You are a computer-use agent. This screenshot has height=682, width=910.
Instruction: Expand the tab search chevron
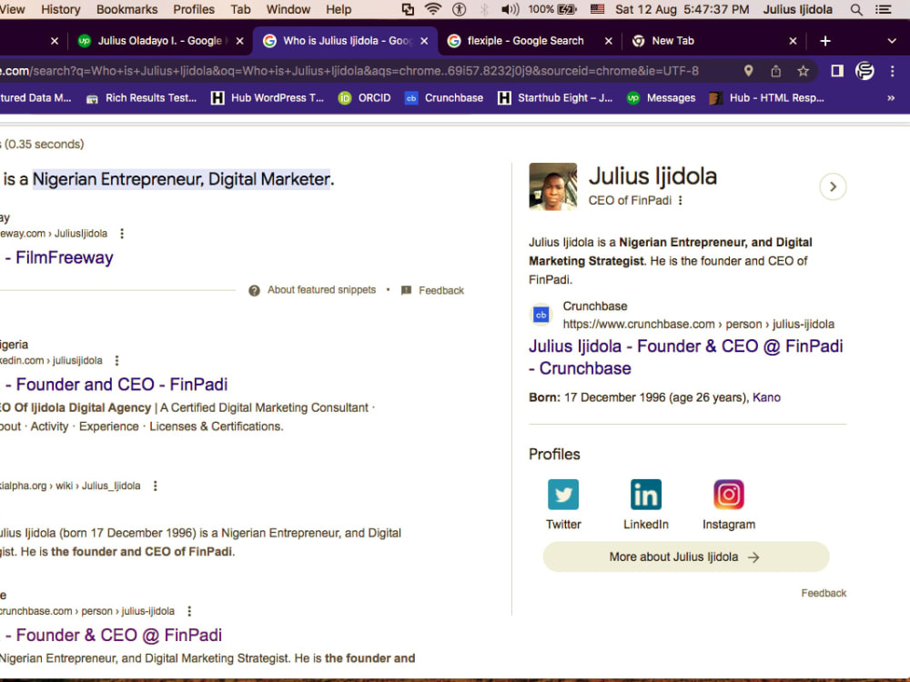click(x=892, y=41)
